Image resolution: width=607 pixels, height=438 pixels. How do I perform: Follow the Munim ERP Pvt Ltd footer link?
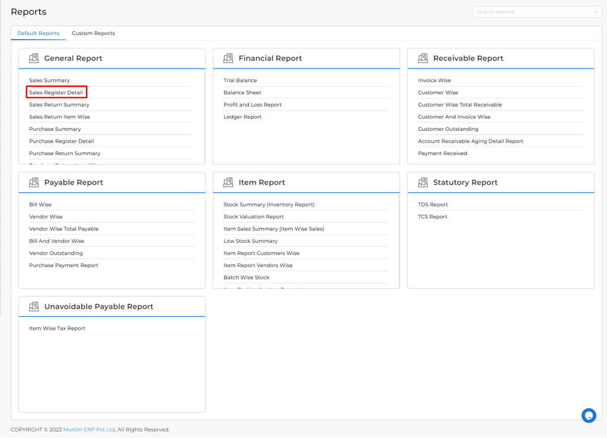coord(89,430)
